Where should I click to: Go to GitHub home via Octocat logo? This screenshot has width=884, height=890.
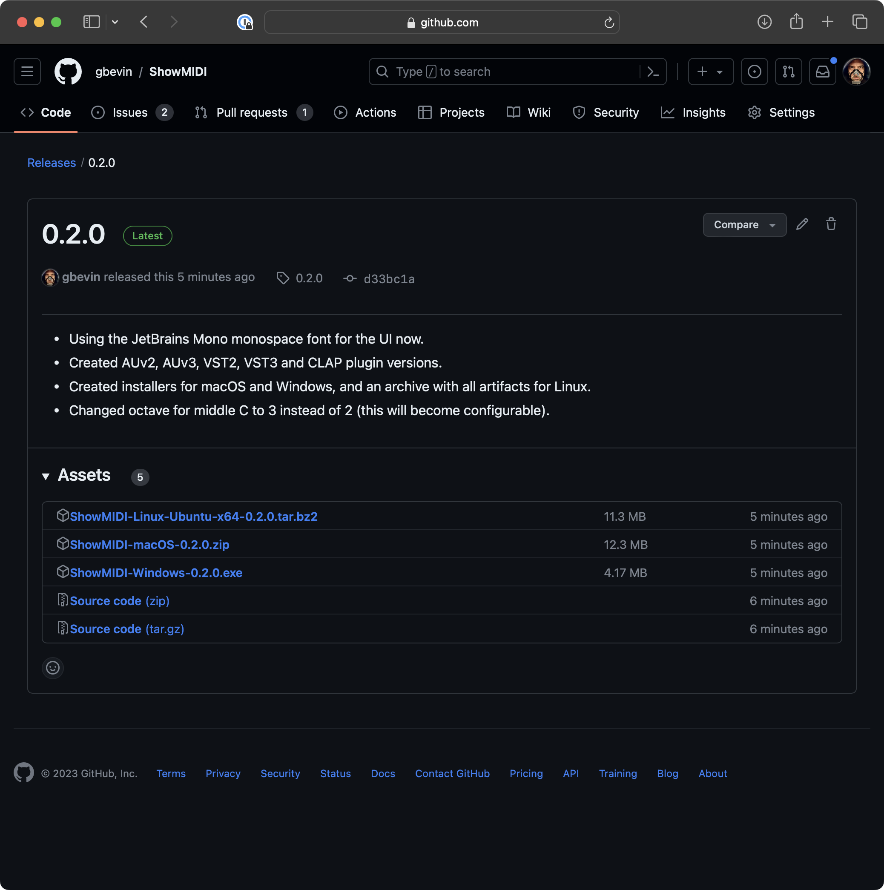tap(68, 72)
